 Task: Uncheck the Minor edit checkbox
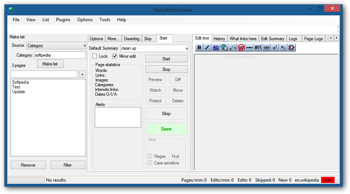115,56
